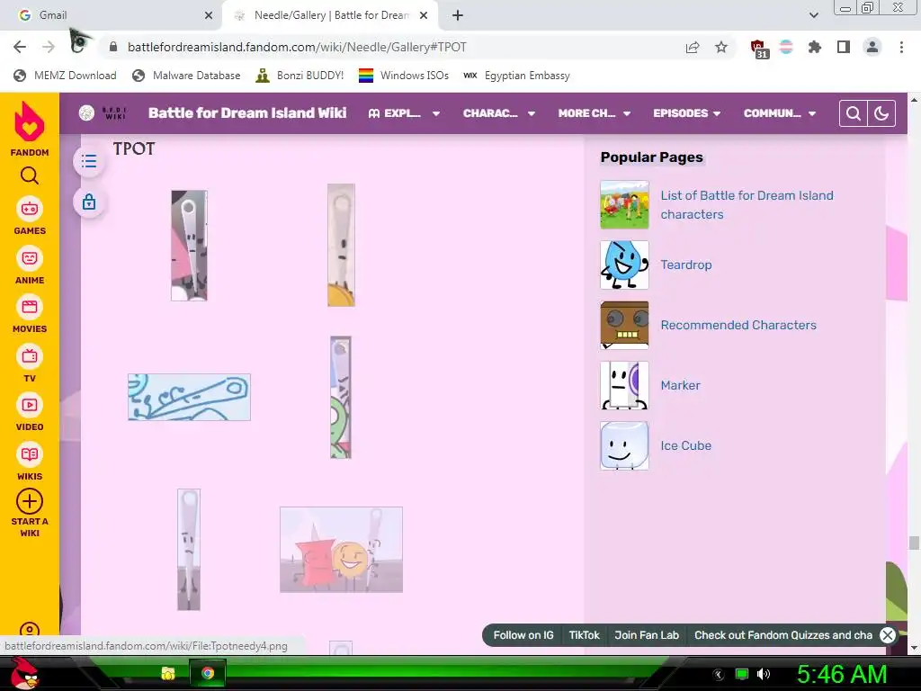Bookmark this page with star icon
The image size is (921, 691).
721,48
